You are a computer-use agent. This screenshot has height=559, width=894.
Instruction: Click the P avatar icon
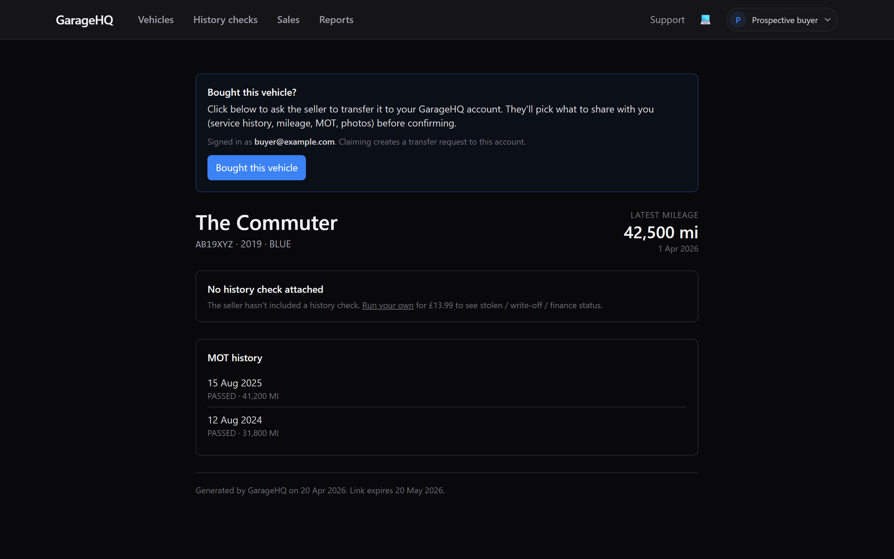(x=738, y=20)
